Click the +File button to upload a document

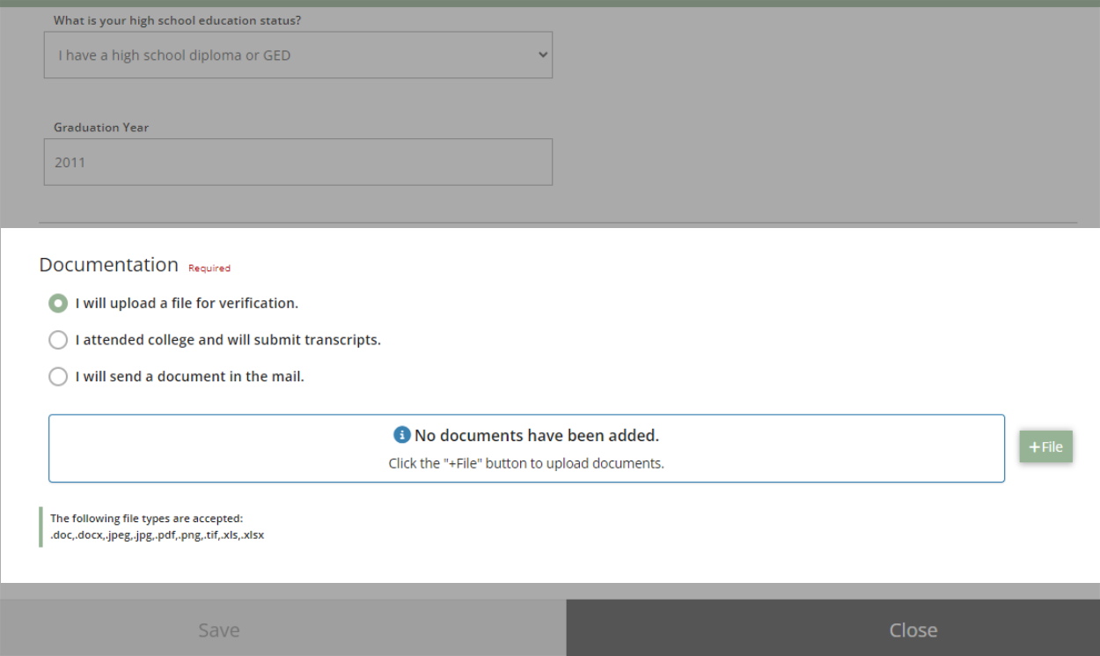click(x=1045, y=446)
